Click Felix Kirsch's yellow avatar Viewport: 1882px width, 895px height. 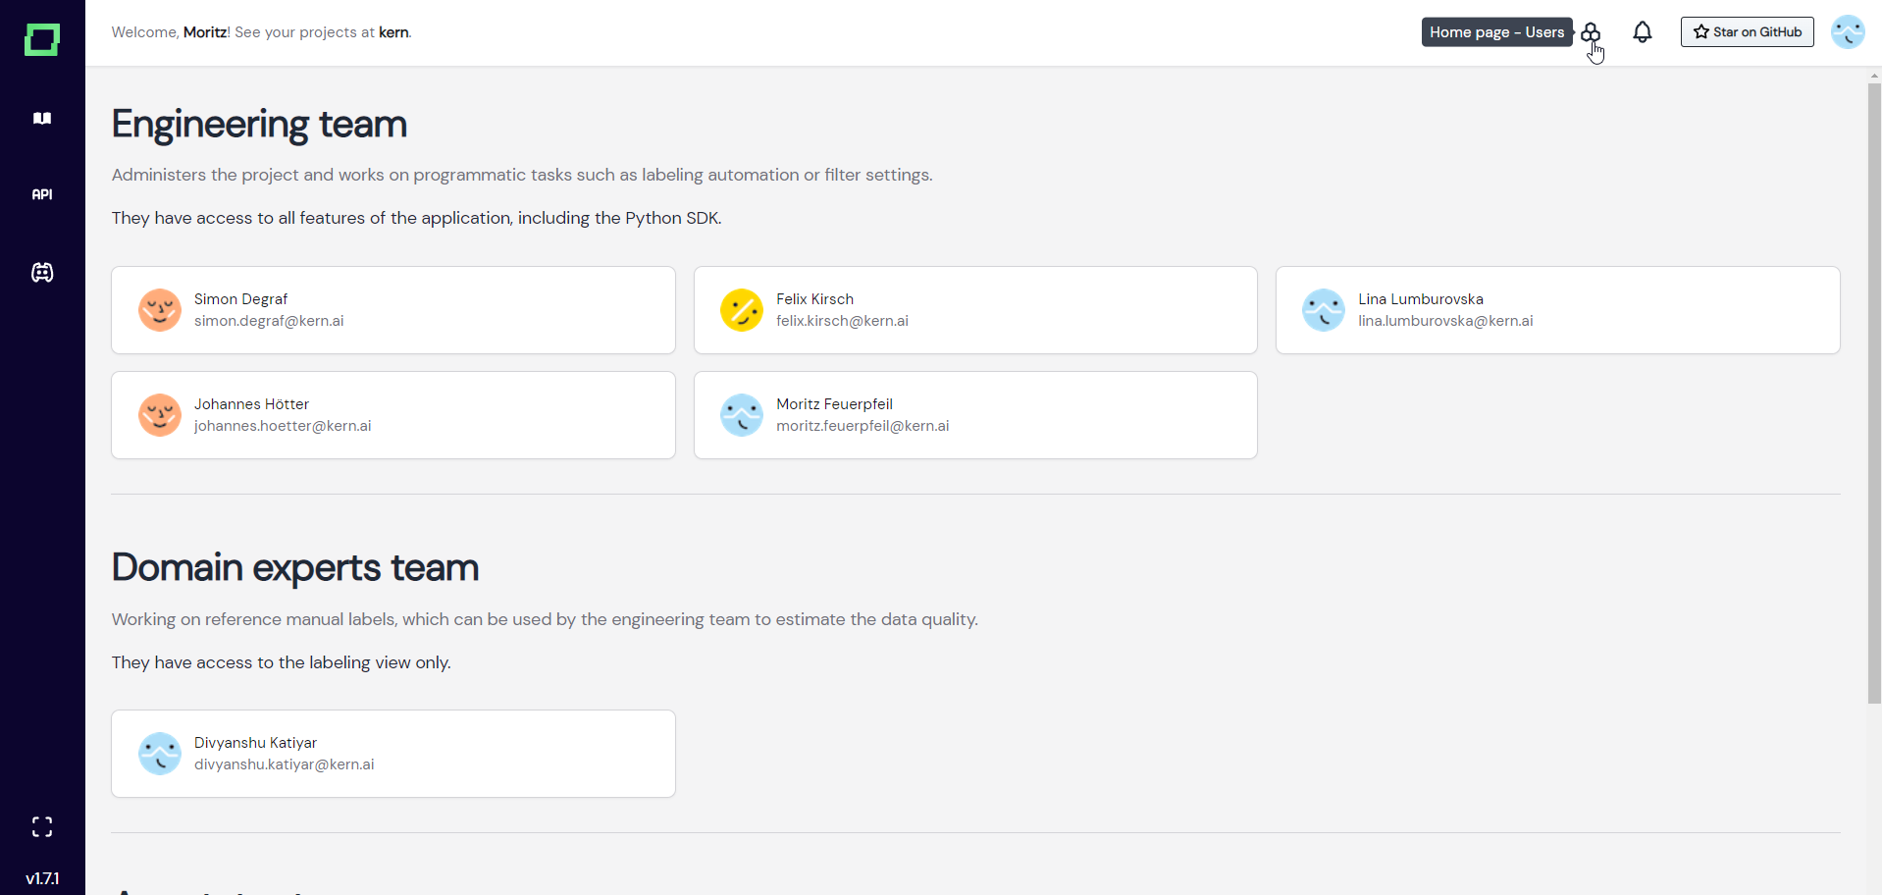click(x=742, y=310)
